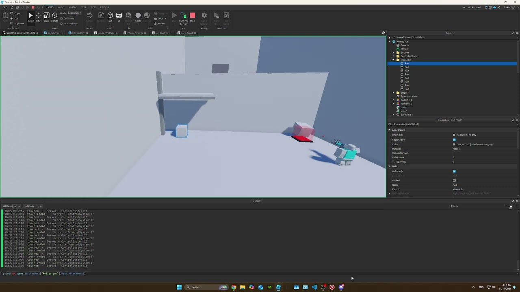Screen dimensions: 520x292
Task: Activate the Scale tool
Action: coord(46,17)
